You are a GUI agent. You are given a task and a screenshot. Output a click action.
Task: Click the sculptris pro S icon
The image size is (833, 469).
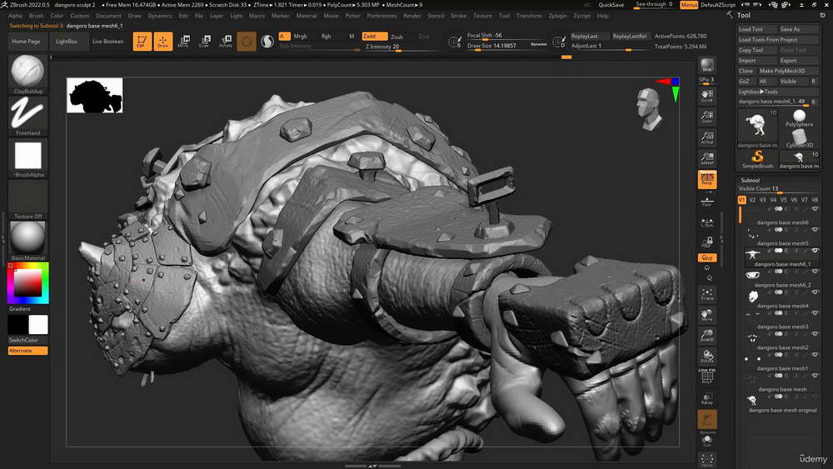coord(267,41)
